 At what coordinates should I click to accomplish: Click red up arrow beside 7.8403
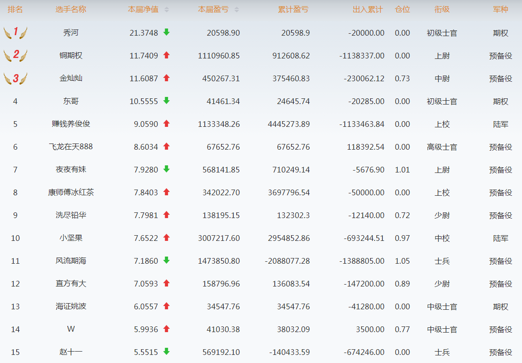(166, 192)
